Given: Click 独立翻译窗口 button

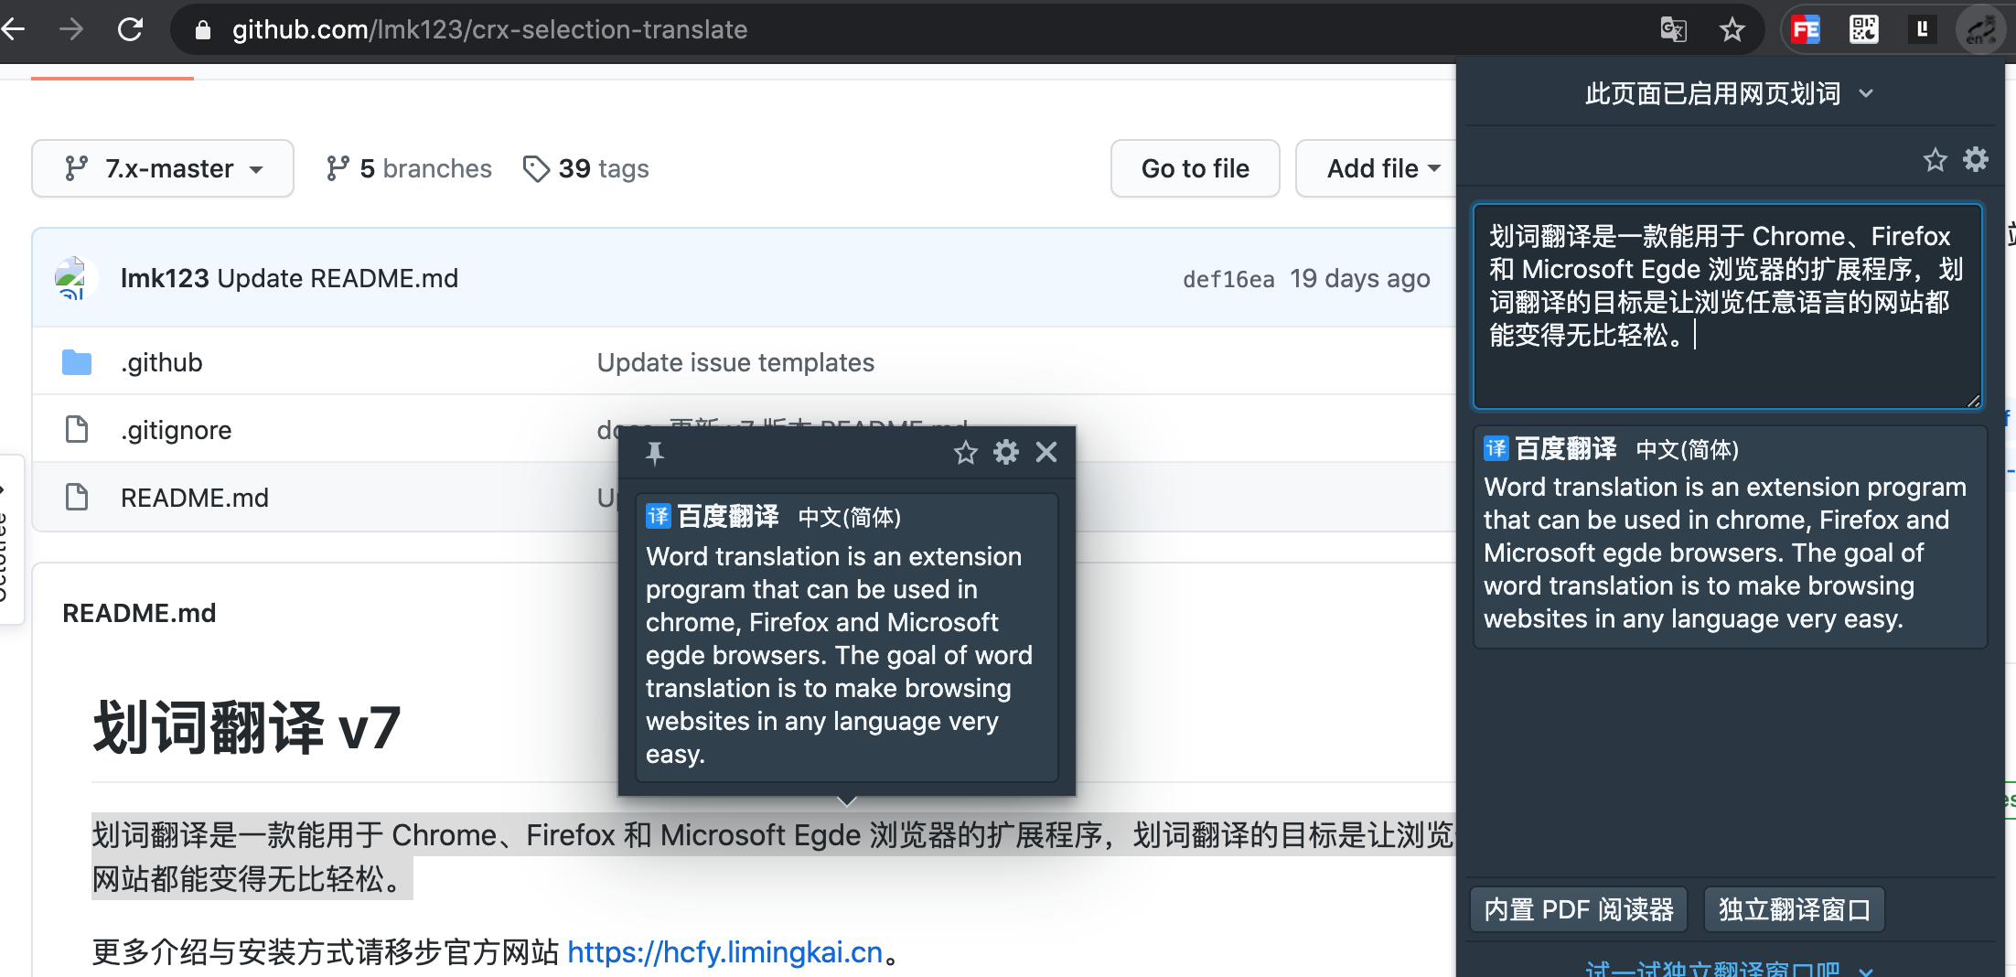Looking at the screenshot, I should [x=1795, y=909].
